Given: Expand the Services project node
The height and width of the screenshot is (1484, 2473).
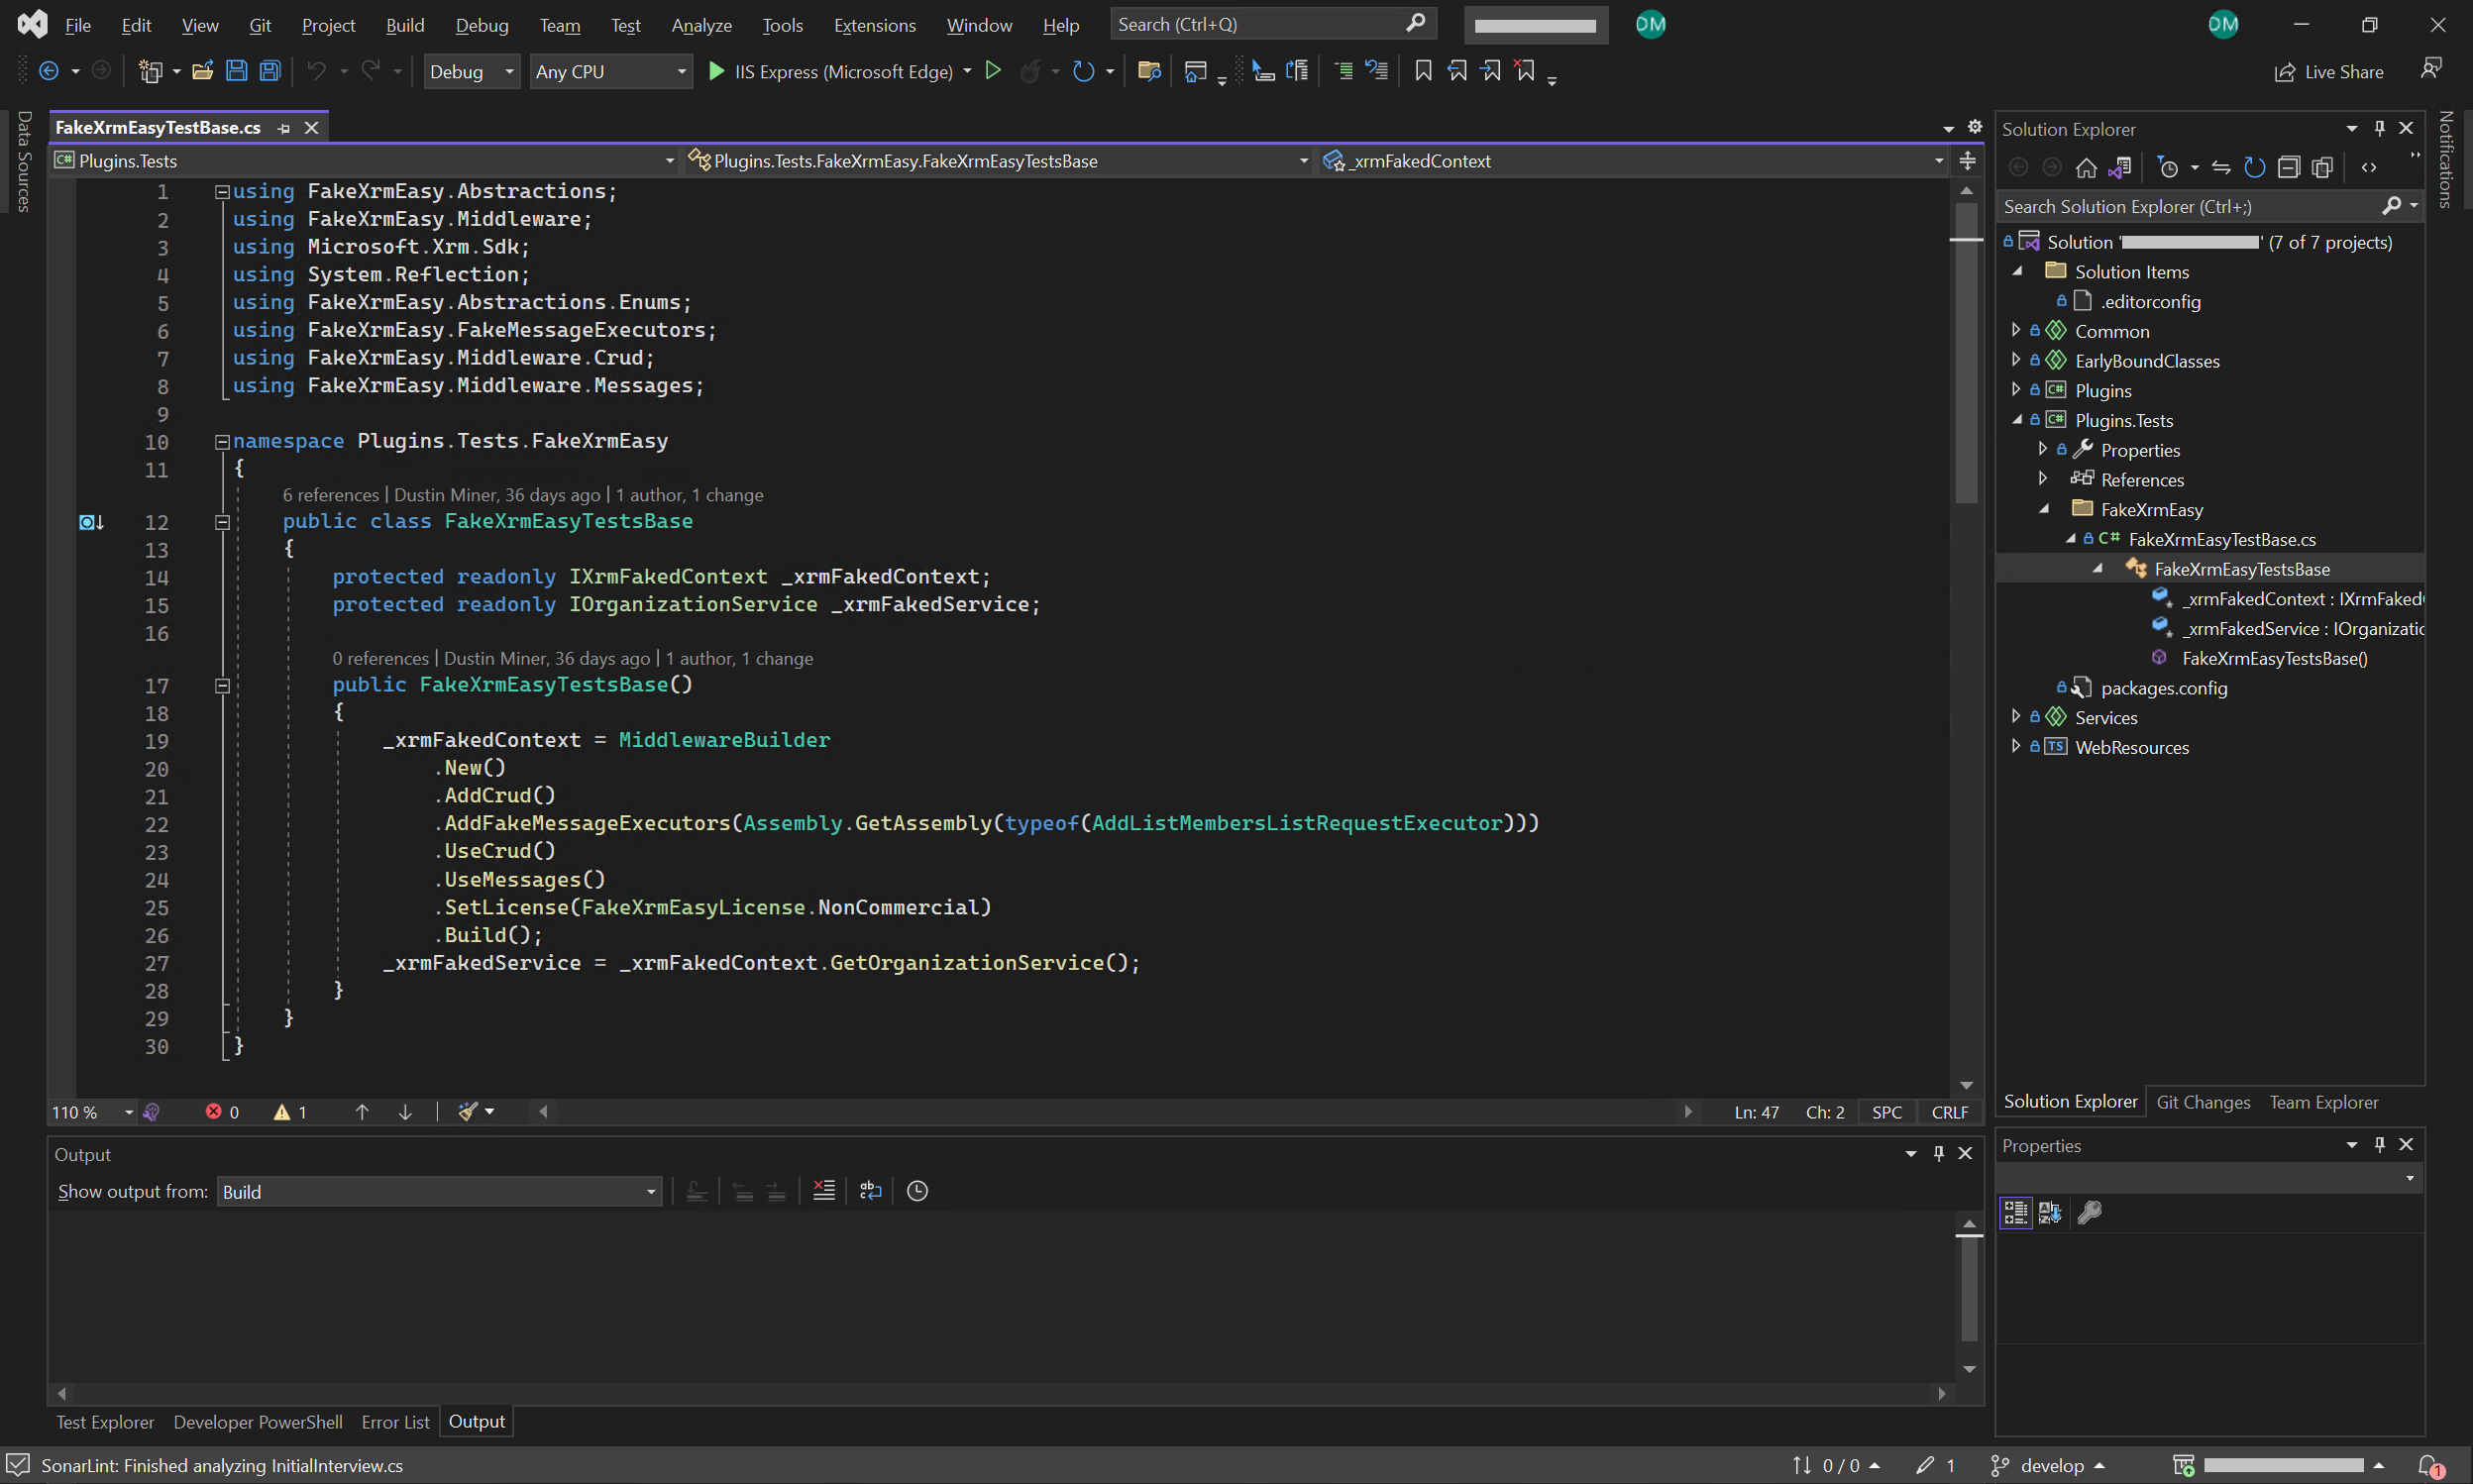Looking at the screenshot, I should click(2016, 717).
